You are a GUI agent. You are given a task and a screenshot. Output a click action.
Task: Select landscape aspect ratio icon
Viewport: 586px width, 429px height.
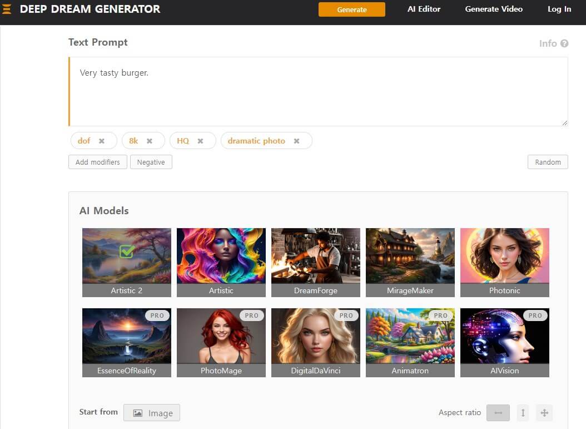(498, 413)
